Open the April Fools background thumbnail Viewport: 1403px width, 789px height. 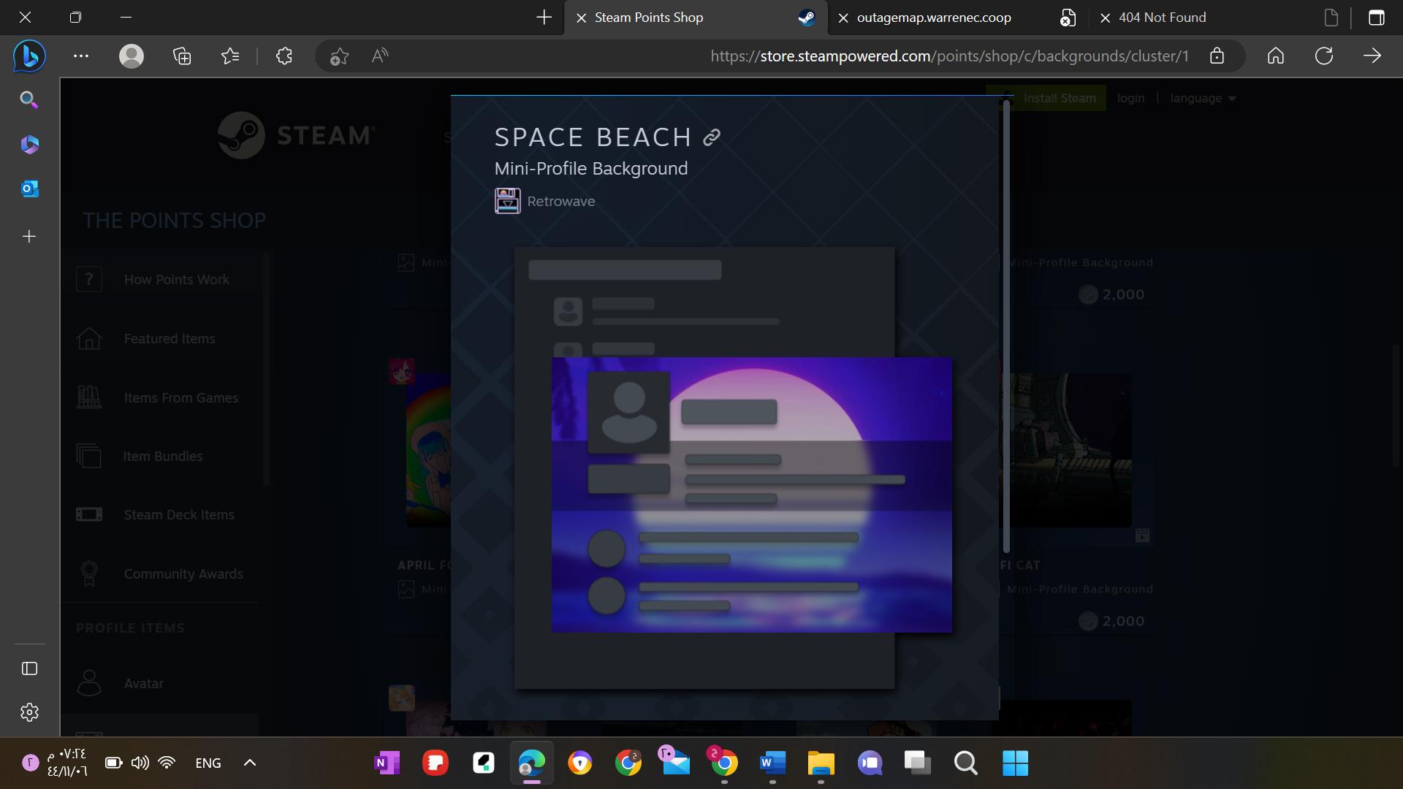tap(429, 451)
